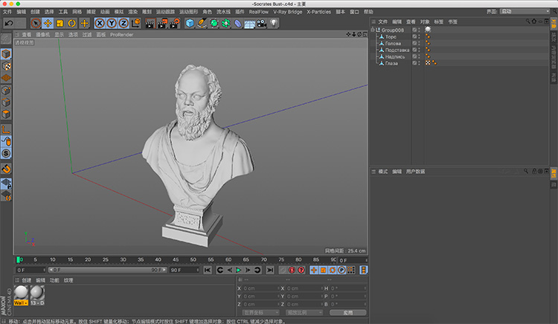Toggle the X axis lock
Image resolution: width=558 pixels, height=324 pixels.
(100, 24)
